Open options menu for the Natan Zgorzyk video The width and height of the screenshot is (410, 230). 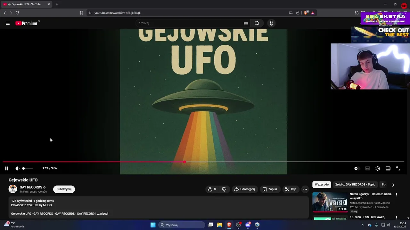[397, 195]
